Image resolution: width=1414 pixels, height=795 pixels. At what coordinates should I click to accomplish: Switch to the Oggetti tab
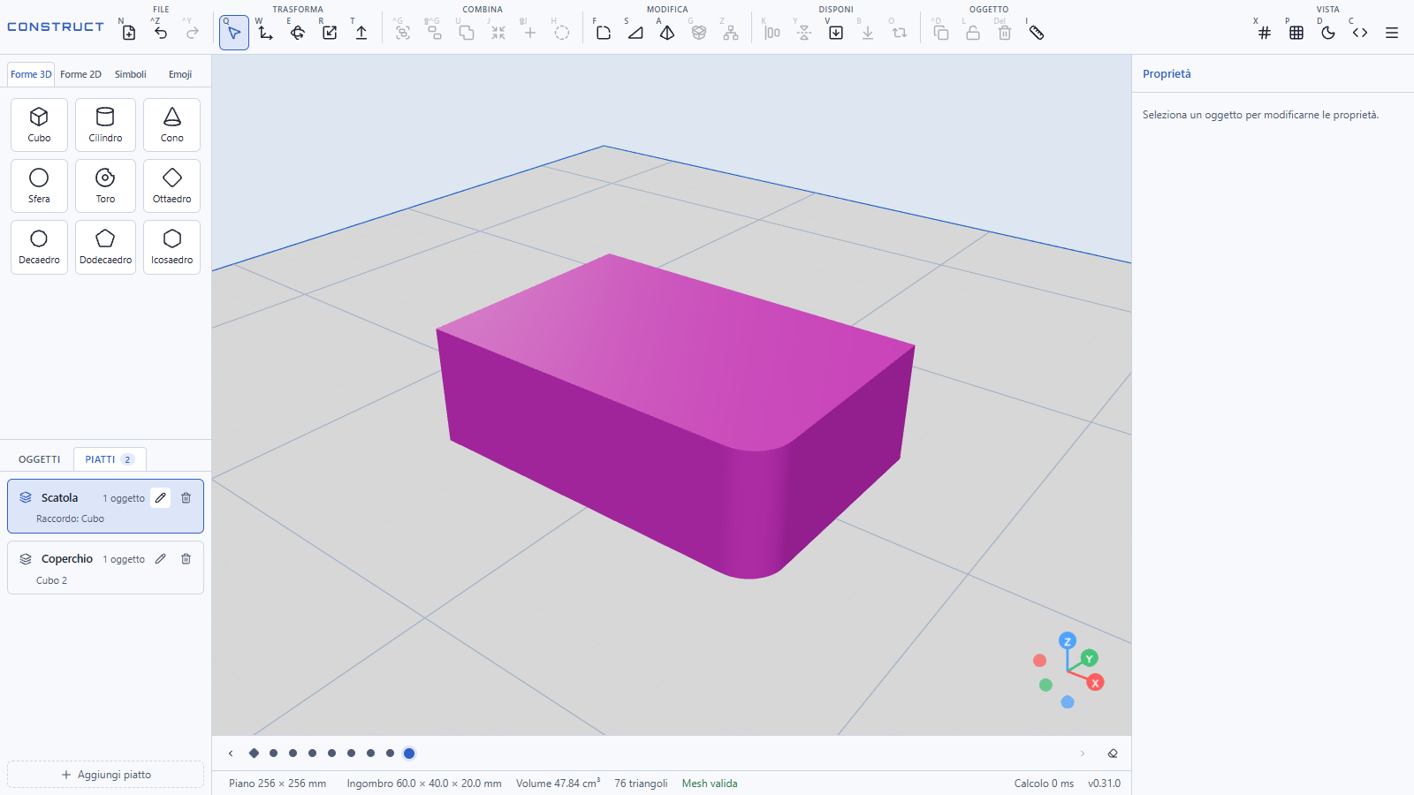coord(40,459)
